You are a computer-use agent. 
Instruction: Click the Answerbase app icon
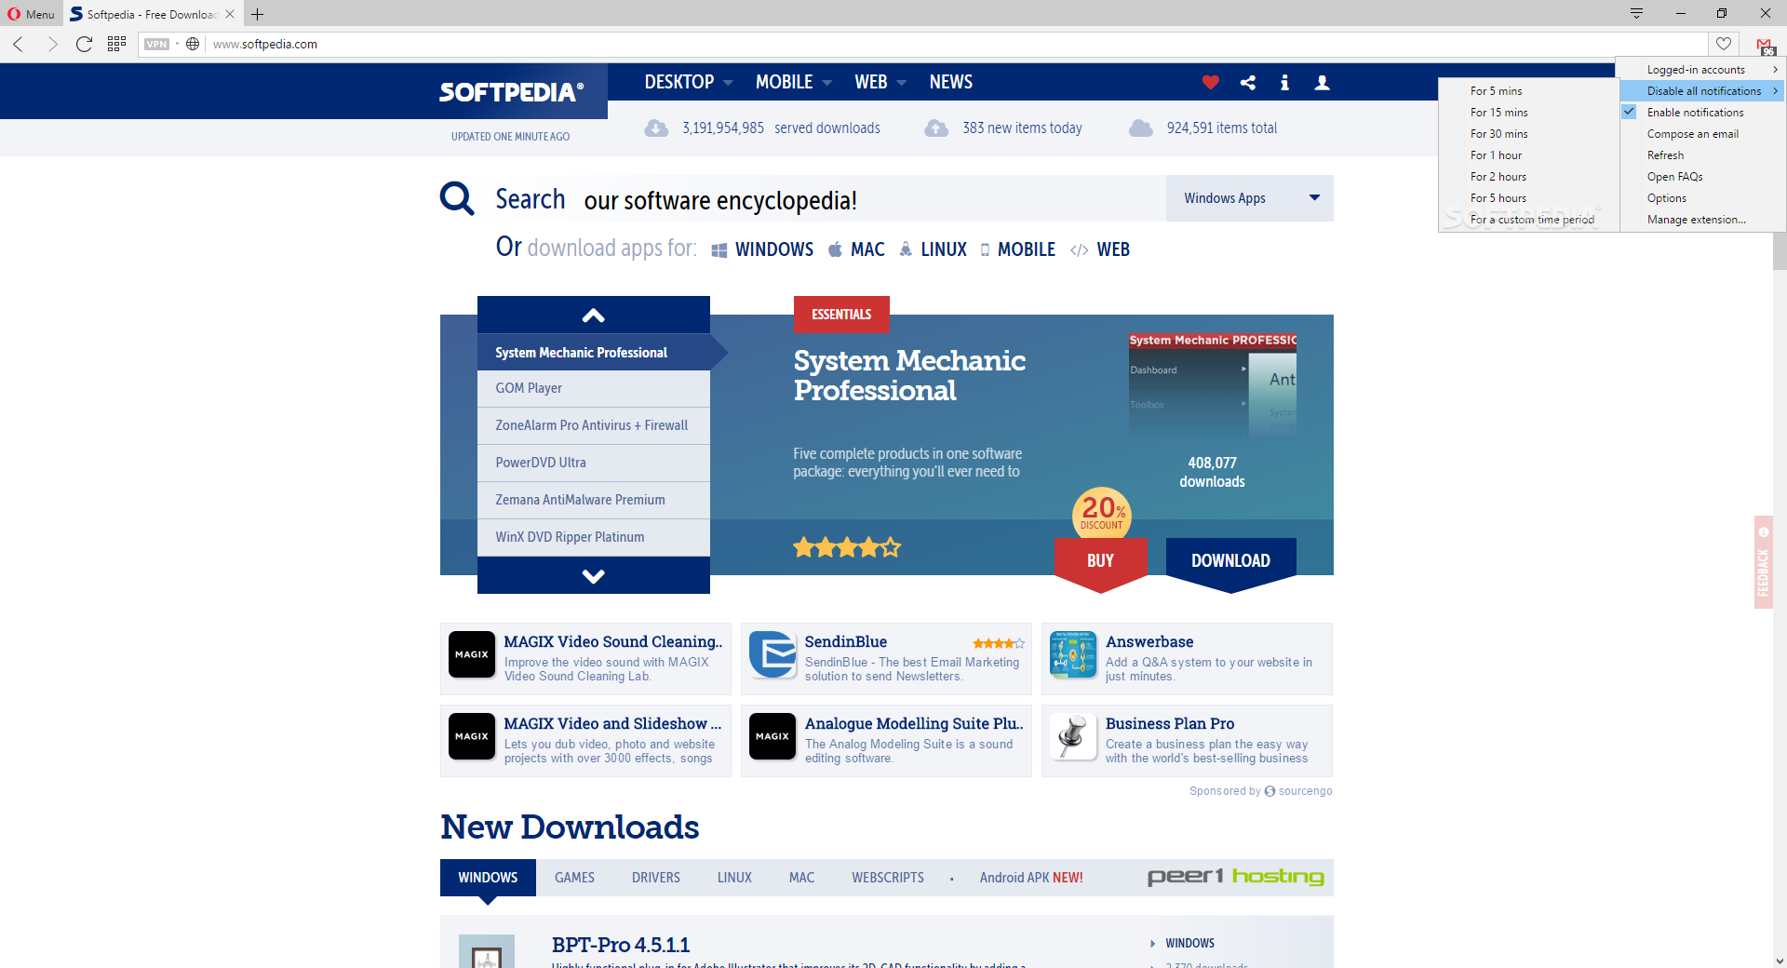[x=1073, y=654]
